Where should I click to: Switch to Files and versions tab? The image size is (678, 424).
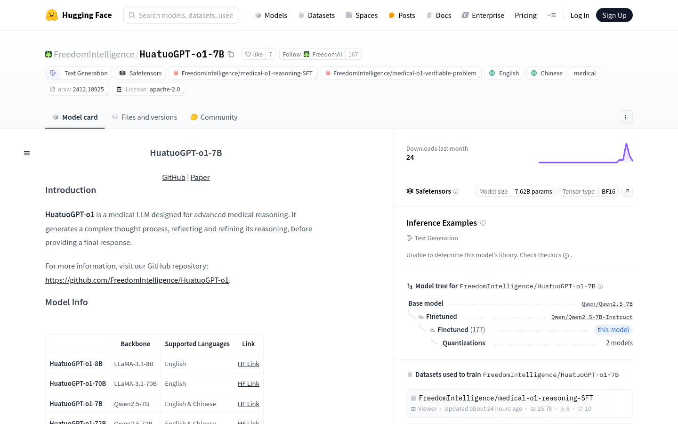(x=144, y=117)
